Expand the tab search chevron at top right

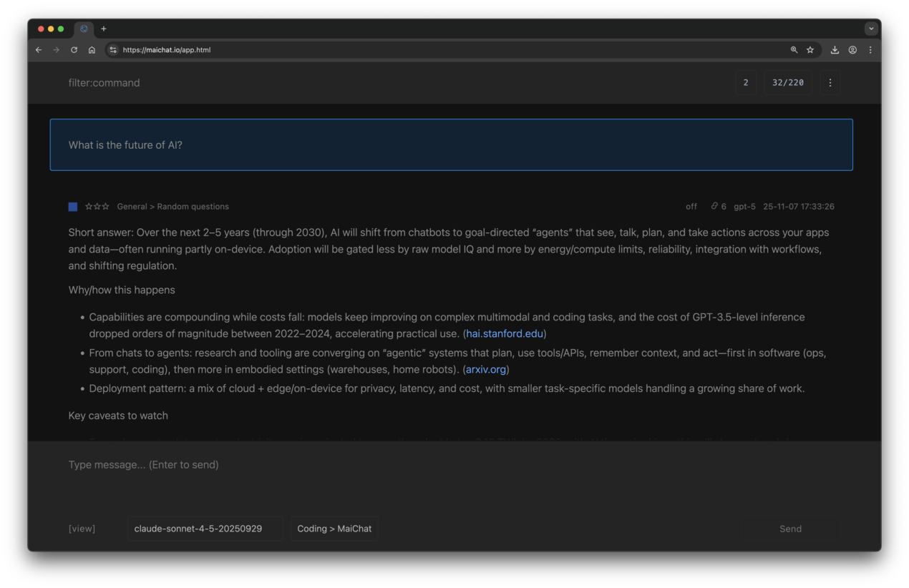871,28
